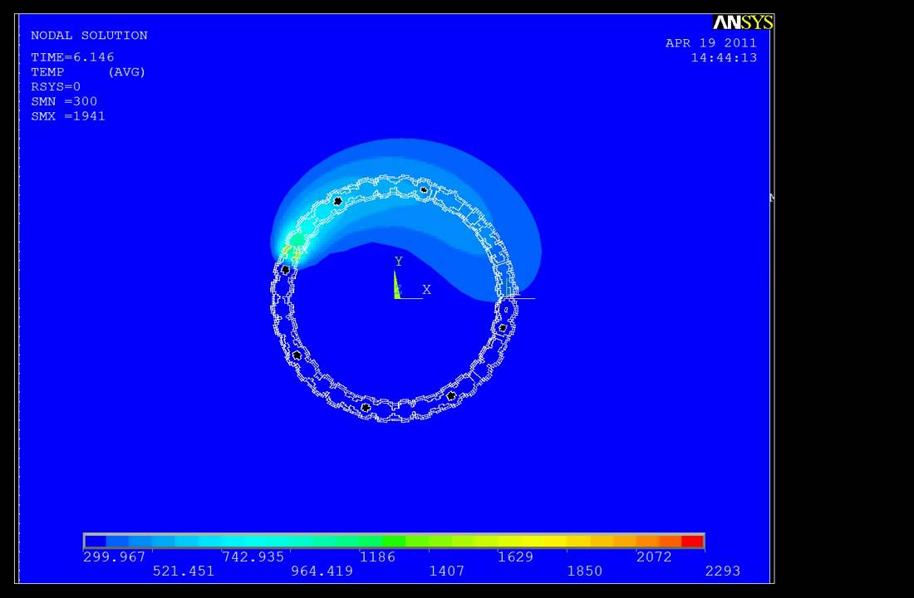Click the bright green band of the legend bar
Screen dimensions: 914x598
click(x=394, y=542)
